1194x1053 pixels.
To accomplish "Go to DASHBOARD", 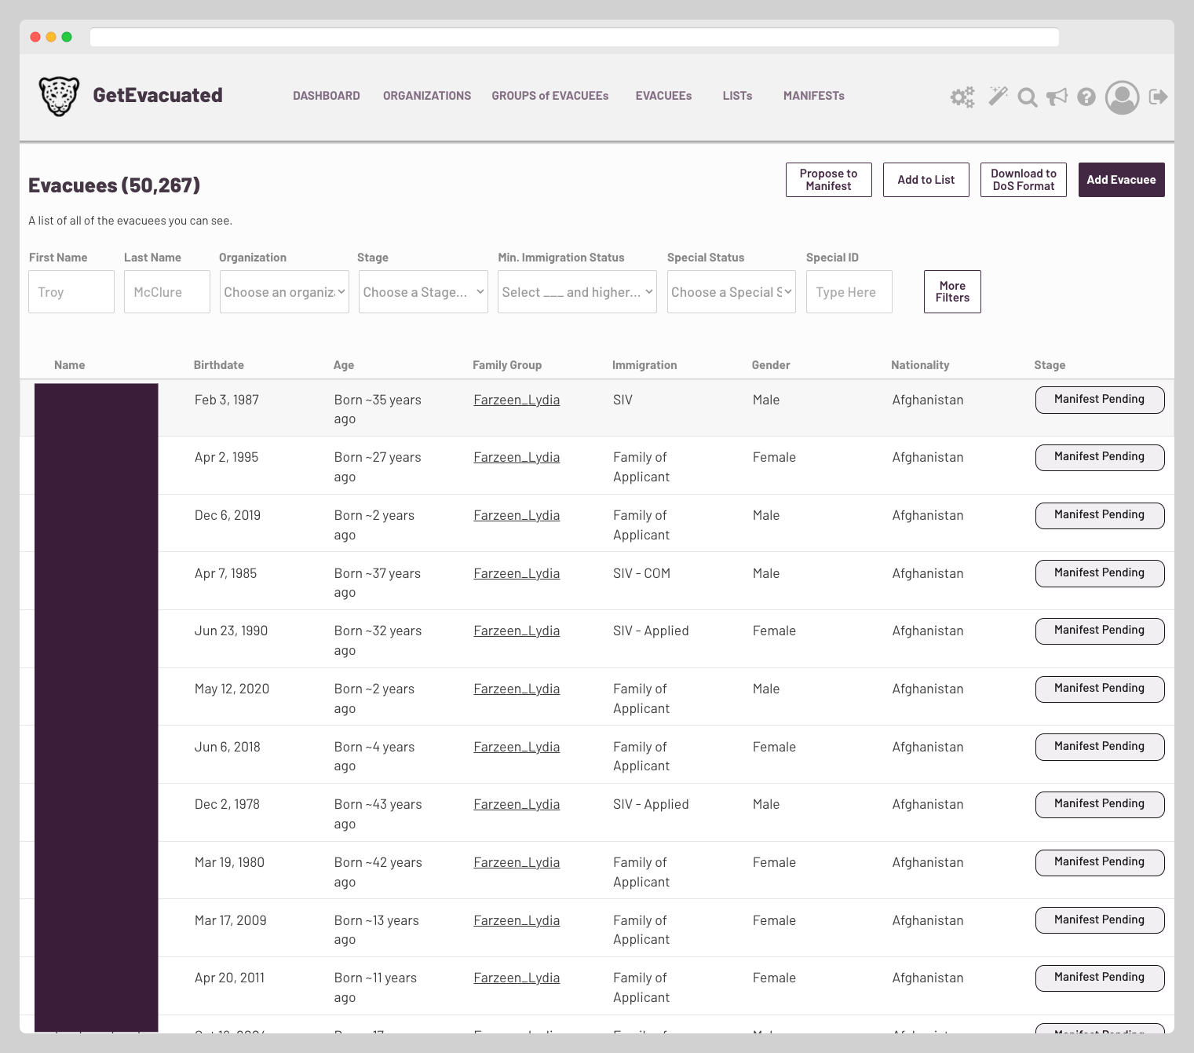I will [327, 96].
